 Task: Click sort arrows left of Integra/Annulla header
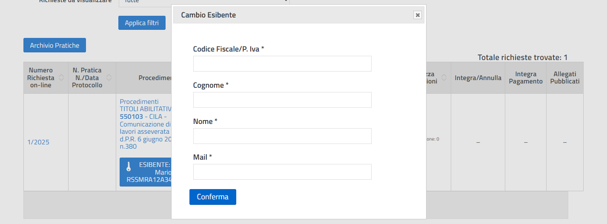[x=444, y=78]
